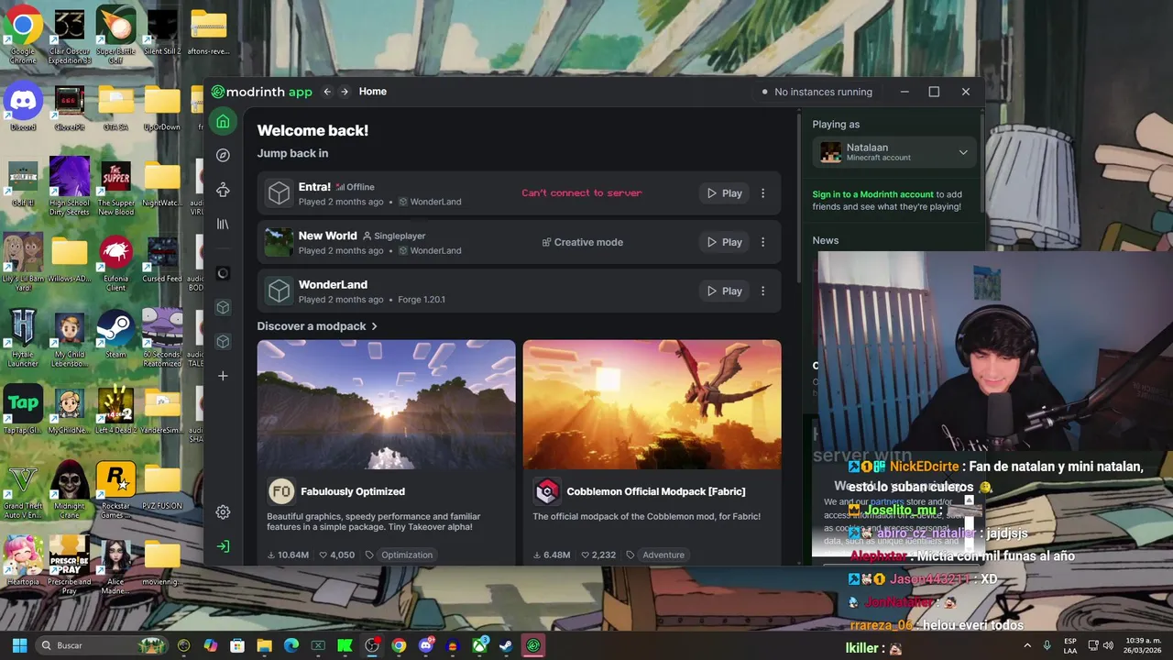Open CloverPit desktop shortcut
The width and height of the screenshot is (1173, 660).
70,107
